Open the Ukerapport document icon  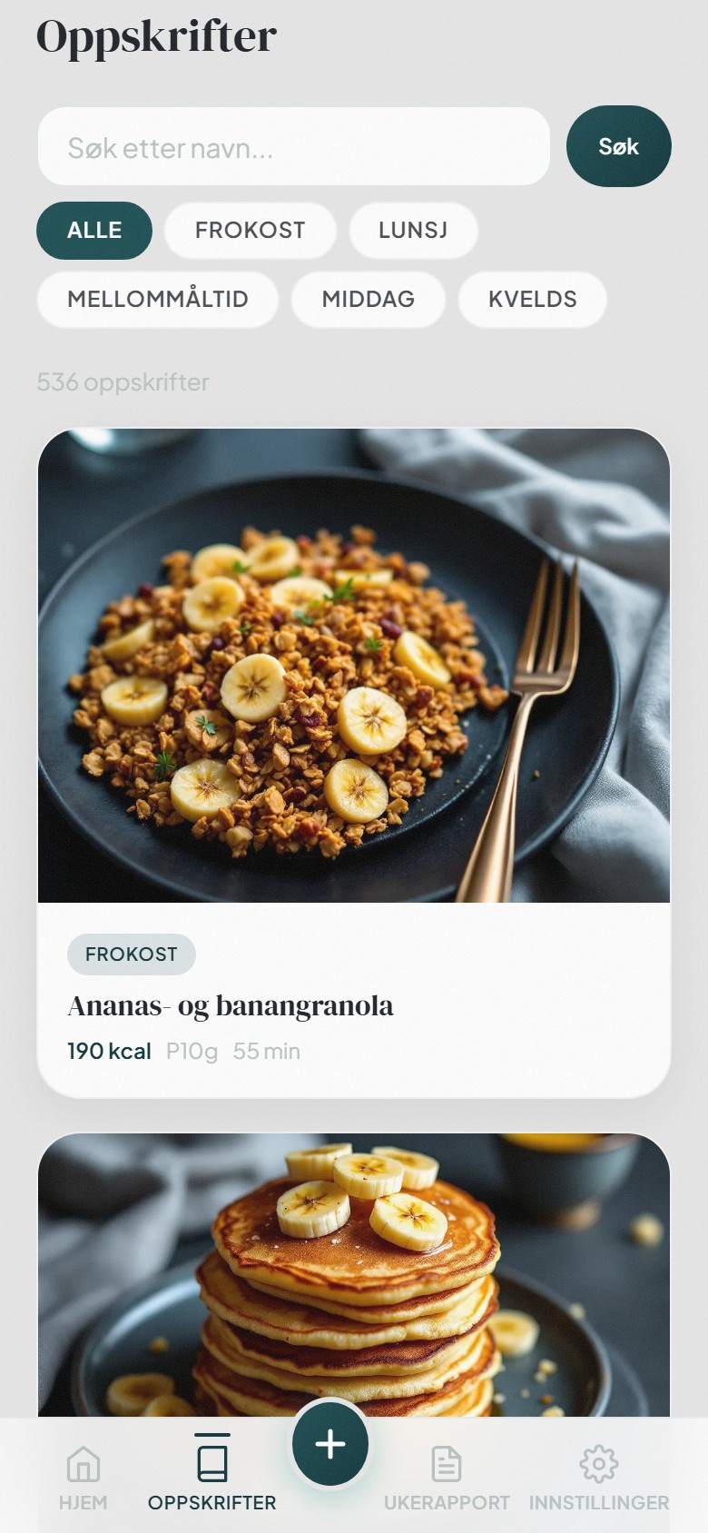(447, 1464)
